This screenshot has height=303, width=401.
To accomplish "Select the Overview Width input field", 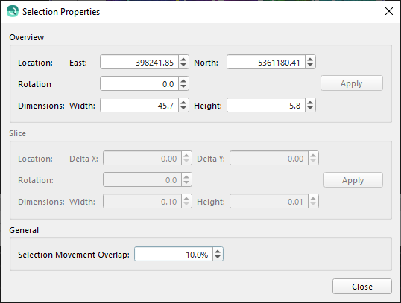I will point(139,105).
